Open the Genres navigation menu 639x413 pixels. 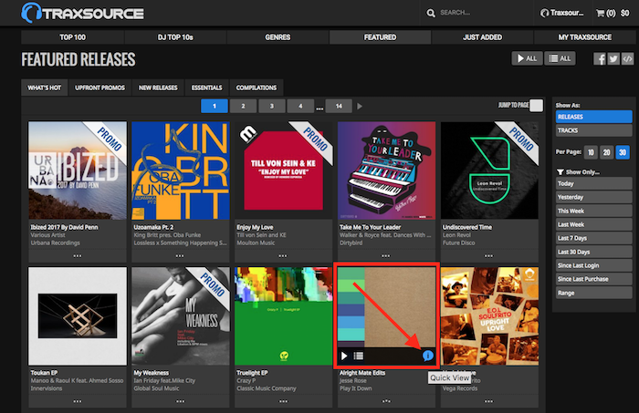(x=276, y=37)
